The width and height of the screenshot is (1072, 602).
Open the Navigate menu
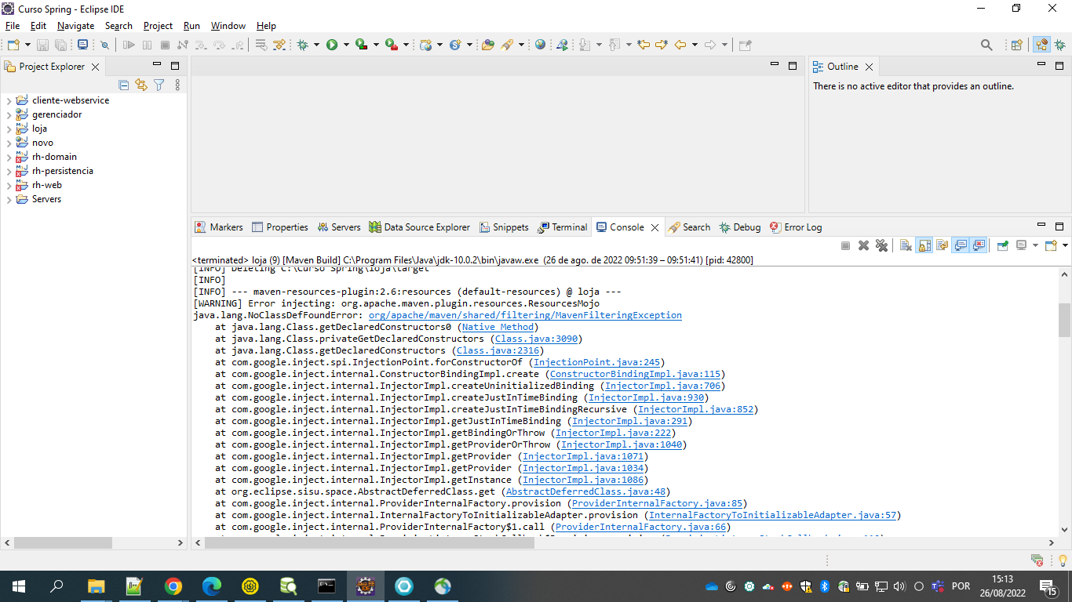[x=75, y=26]
